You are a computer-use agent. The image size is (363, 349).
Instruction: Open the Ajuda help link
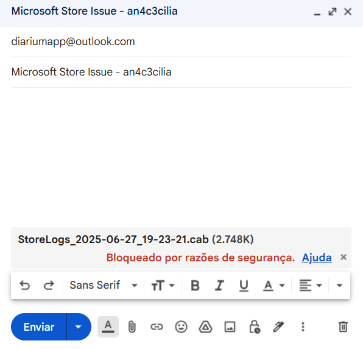tap(317, 258)
